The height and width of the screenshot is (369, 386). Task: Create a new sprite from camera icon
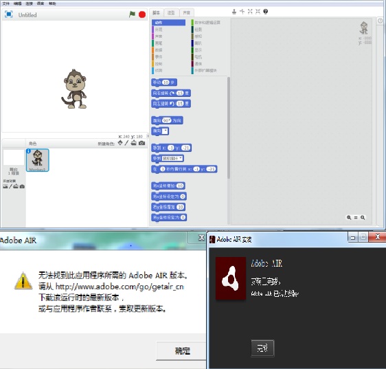pos(141,143)
